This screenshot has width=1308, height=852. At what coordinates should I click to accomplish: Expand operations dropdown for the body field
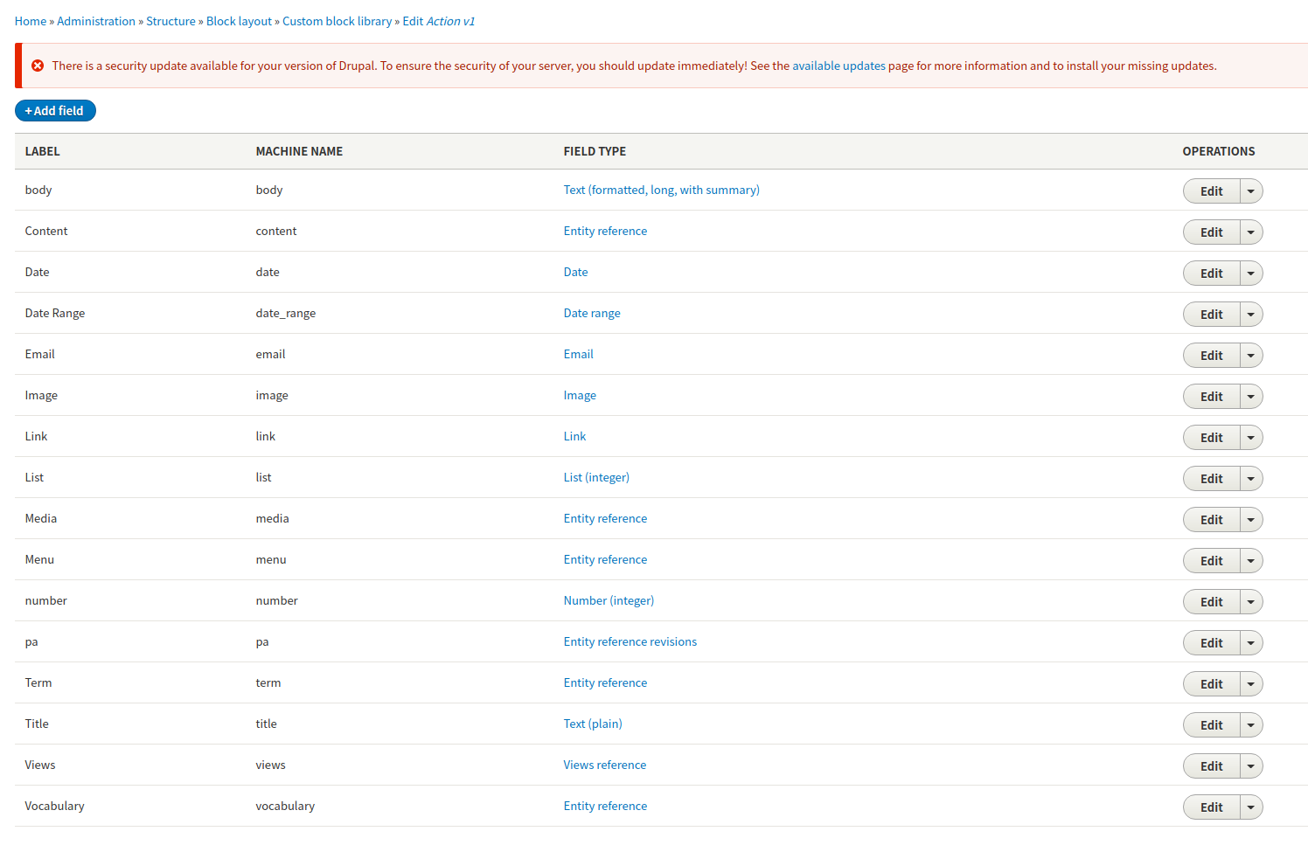click(1251, 191)
